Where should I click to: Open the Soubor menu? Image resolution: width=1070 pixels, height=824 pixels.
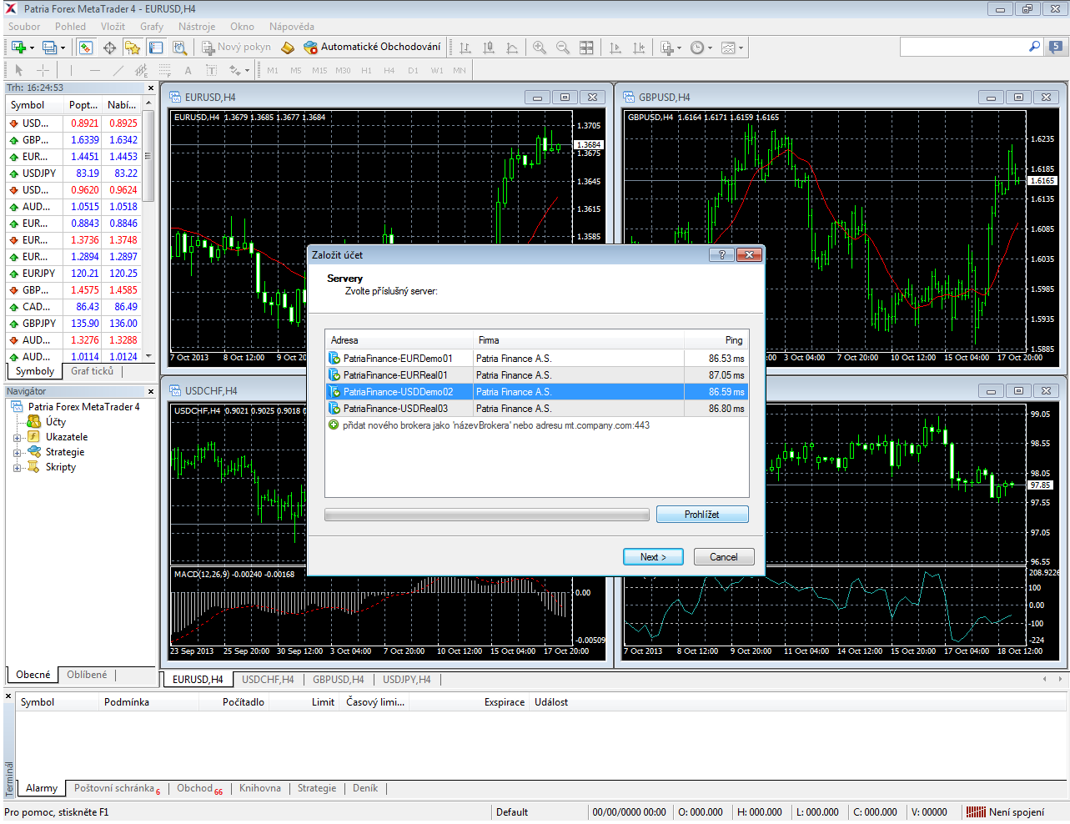24,27
